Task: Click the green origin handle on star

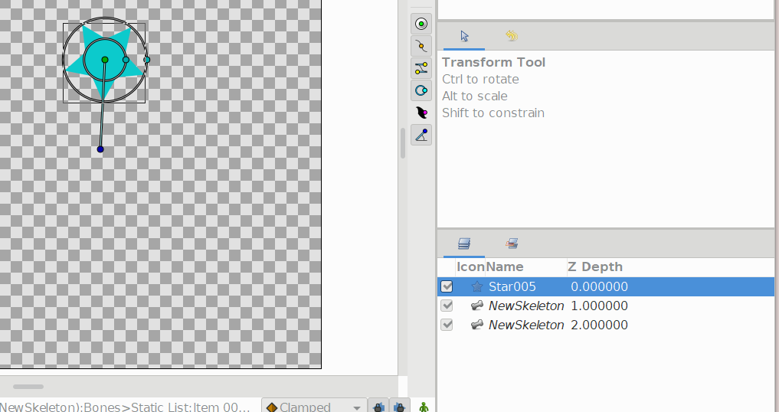Action: tap(105, 60)
